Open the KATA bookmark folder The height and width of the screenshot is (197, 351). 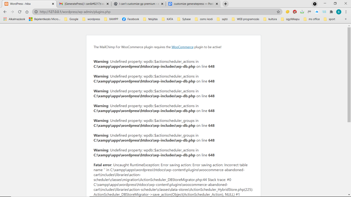coord(167,19)
